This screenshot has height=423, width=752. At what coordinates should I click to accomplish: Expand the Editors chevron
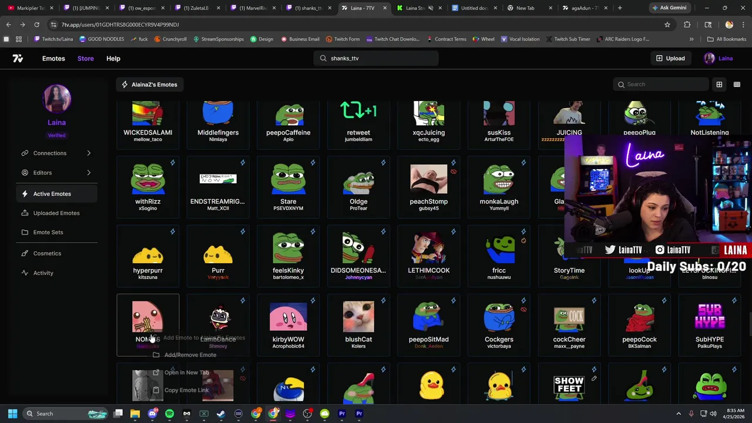[x=89, y=173]
